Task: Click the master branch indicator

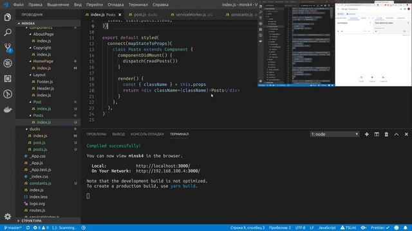Action: (13, 228)
